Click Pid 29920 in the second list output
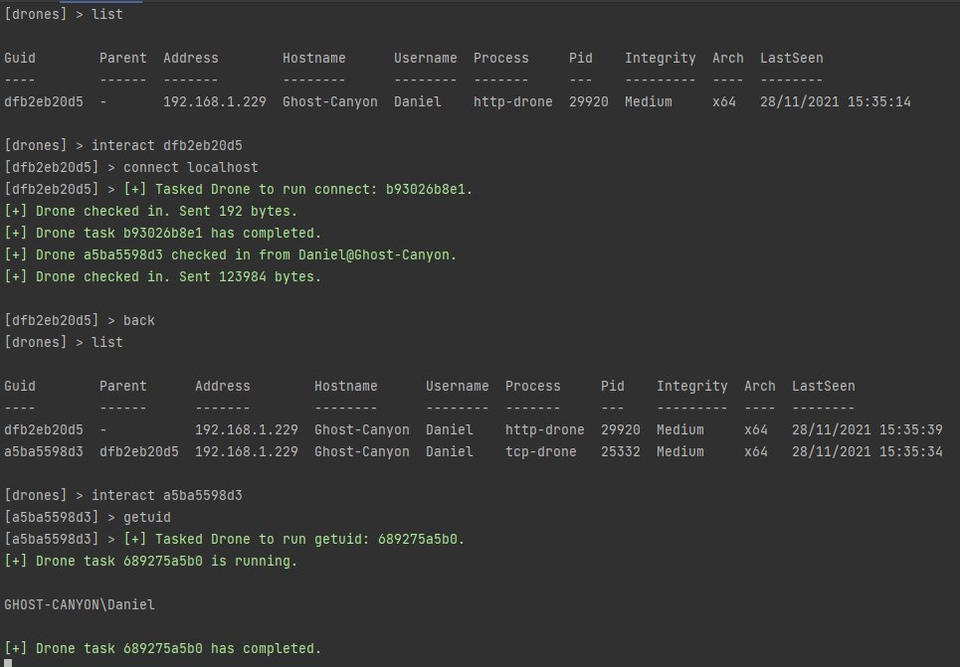960x667 pixels. tap(620, 430)
